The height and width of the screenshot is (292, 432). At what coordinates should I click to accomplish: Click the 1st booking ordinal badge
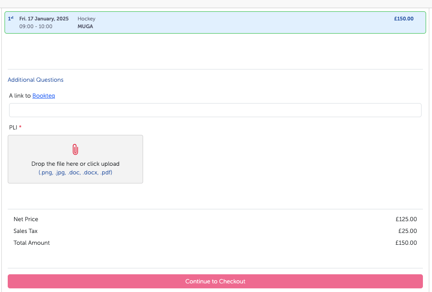[x=10, y=19]
